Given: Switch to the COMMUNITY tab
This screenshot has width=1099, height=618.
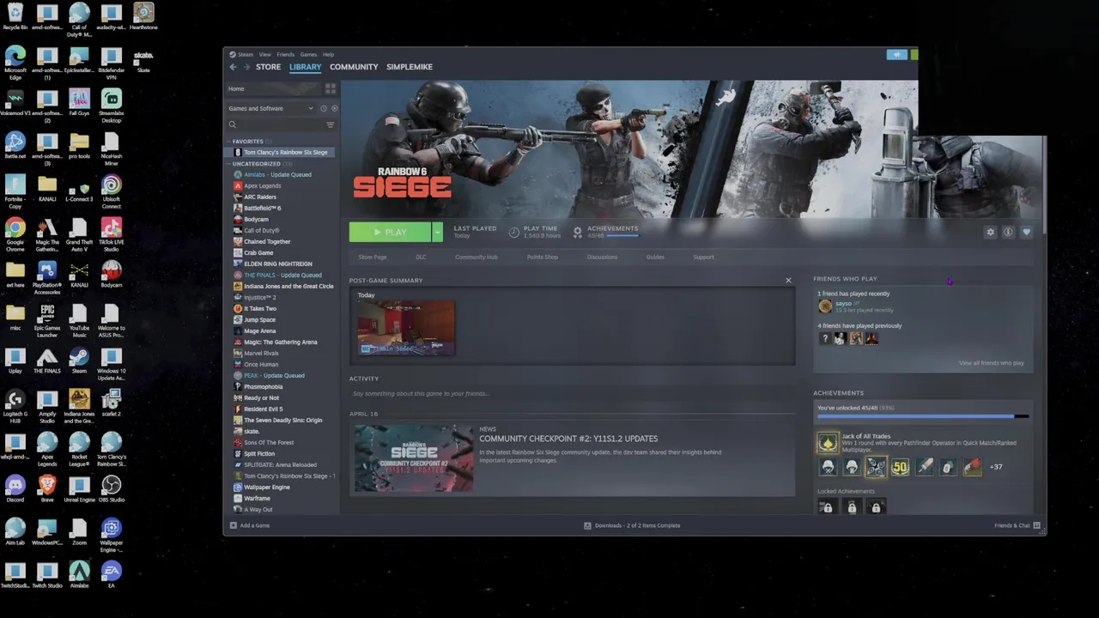Looking at the screenshot, I should pos(354,67).
